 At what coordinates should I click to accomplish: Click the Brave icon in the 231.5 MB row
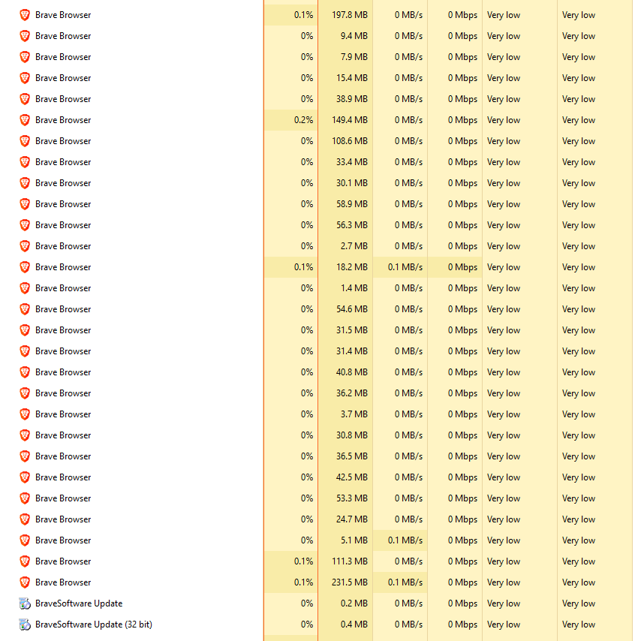[25, 582]
